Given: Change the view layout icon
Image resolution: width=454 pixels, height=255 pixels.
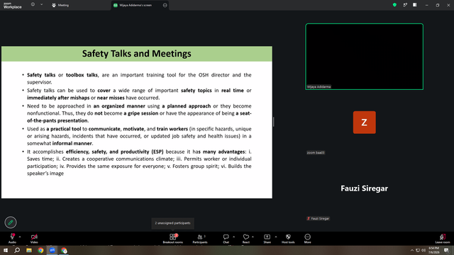Looking at the screenshot, I should pos(415,5).
